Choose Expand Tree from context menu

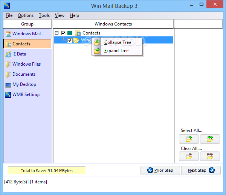[117, 51]
